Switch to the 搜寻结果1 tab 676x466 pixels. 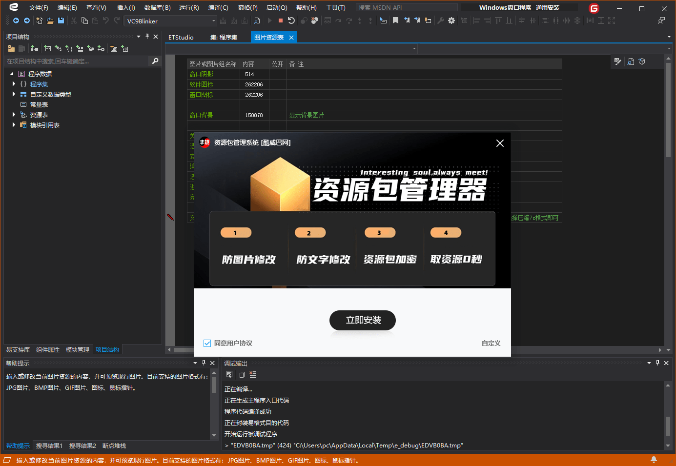(x=49, y=446)
